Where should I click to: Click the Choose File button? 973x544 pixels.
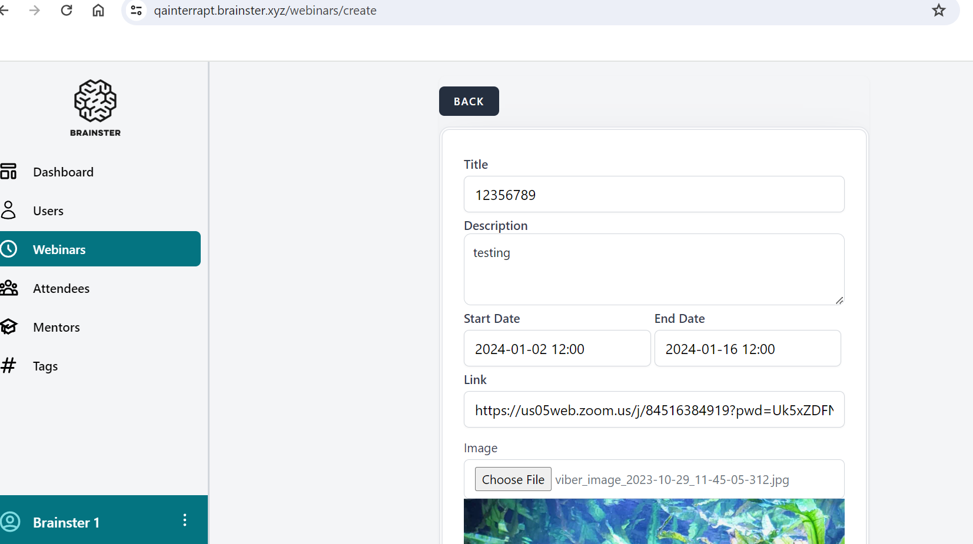513,479
